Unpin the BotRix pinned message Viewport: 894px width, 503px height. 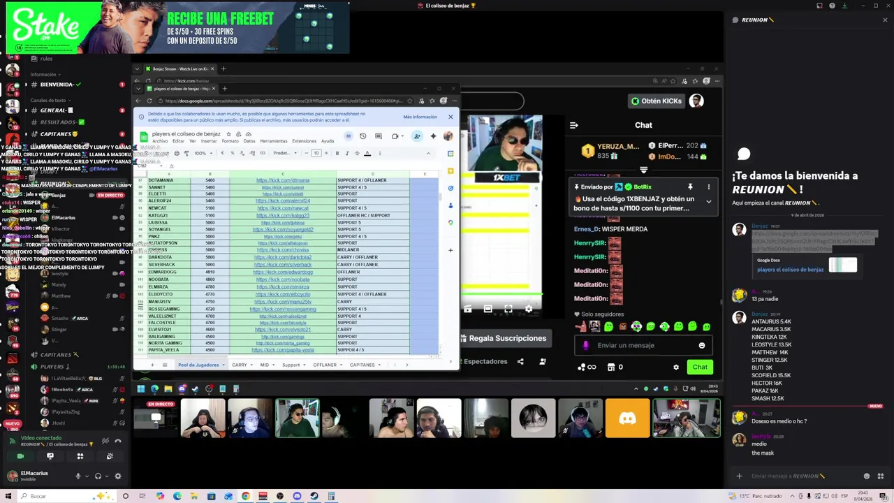click(690, 187)
